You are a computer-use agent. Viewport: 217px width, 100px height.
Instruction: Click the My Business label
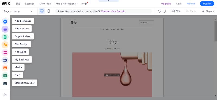(x=22, y=59)
